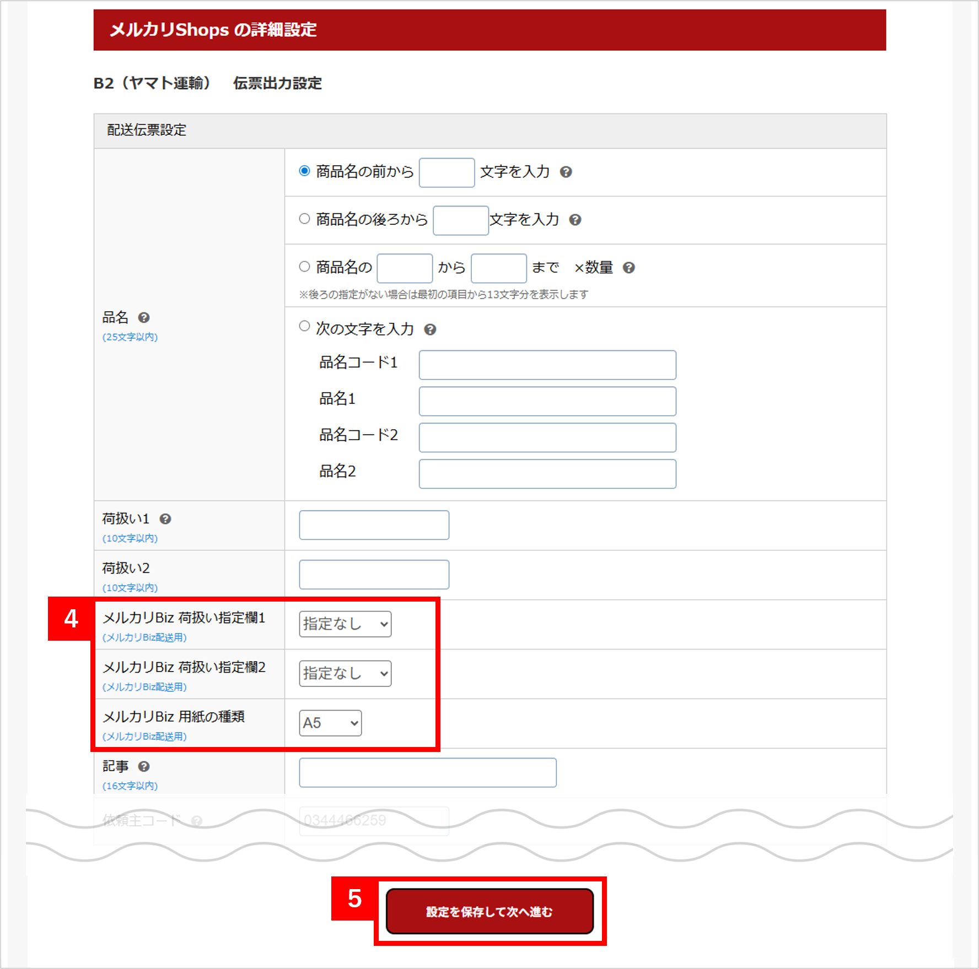Click the 品名コード1 text field
This screenshot has height=969, width=979.
click(547, 365)
